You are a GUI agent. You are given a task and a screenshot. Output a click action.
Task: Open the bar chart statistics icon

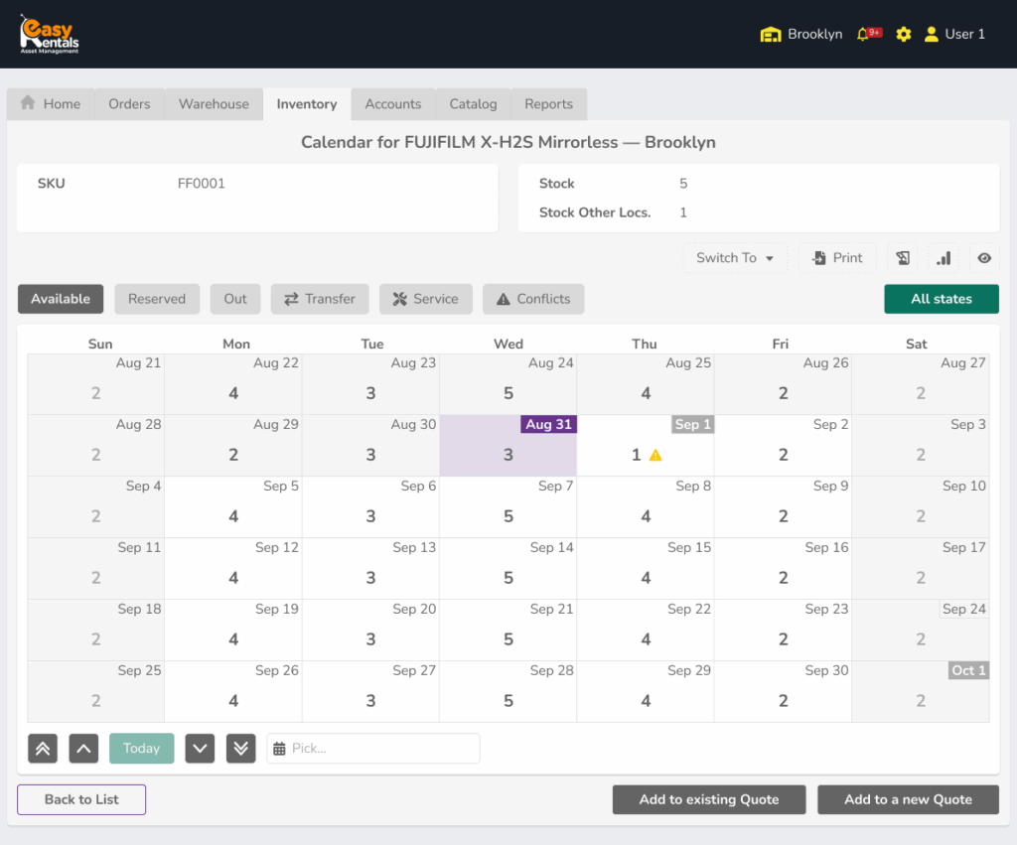(x=944, y=258)
